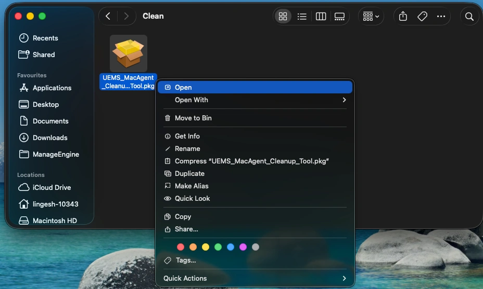Click the Share toolbar icon
483x289 pixels.
point(403,16)
